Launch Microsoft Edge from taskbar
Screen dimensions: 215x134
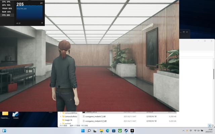point(107,131)
